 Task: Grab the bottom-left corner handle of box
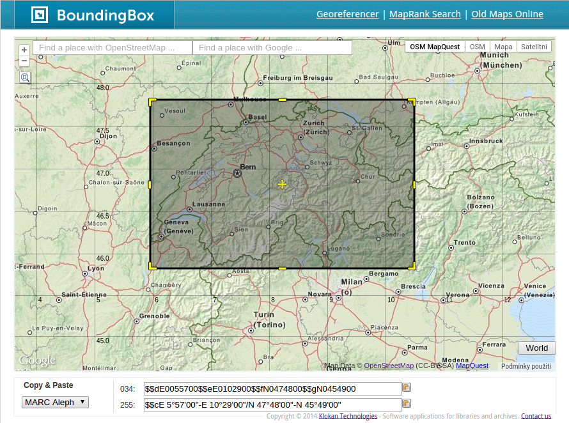tap(152, 266)
